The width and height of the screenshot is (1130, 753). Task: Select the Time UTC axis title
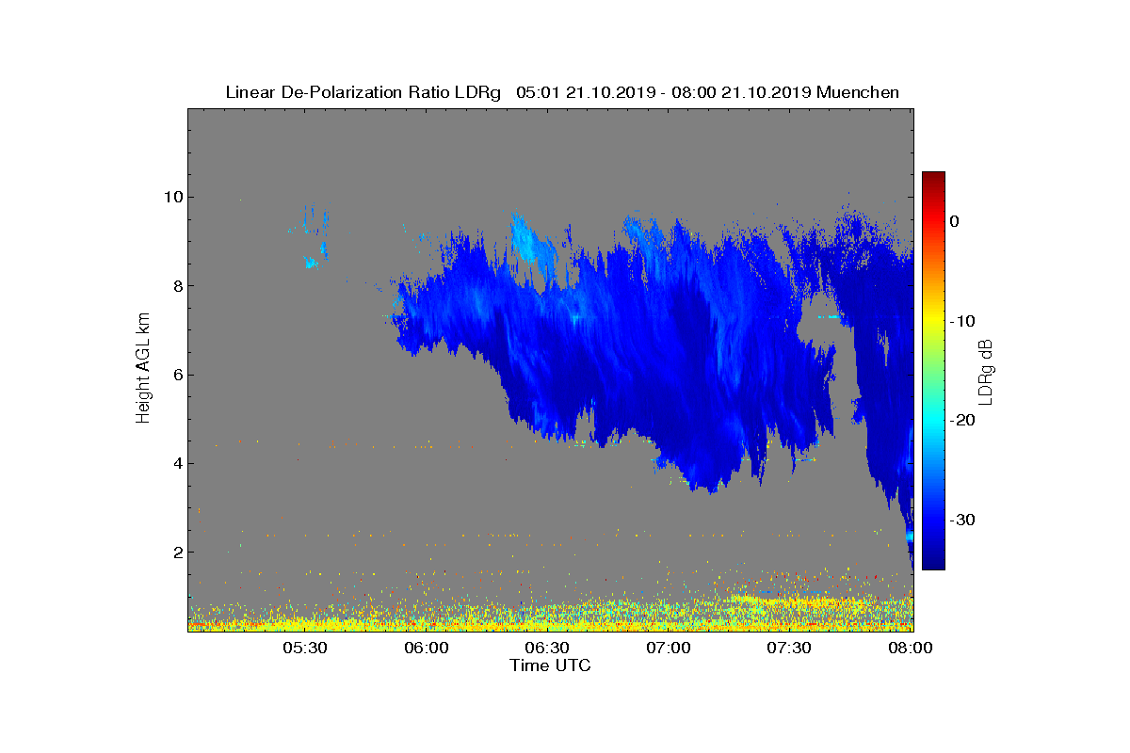[x=551, y=665]
